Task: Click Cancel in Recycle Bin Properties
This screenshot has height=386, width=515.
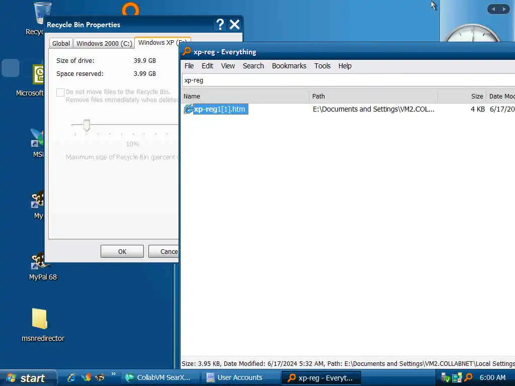Action: click(163, 251)
